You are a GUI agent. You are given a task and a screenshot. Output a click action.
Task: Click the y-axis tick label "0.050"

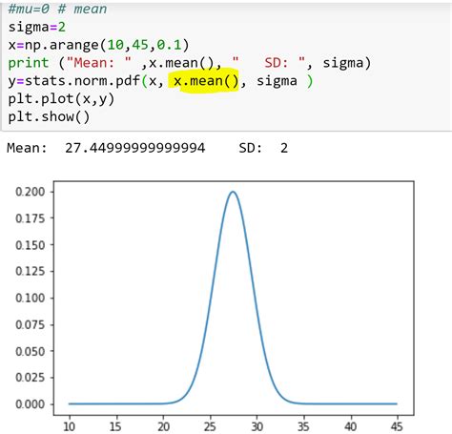[31, 351]
